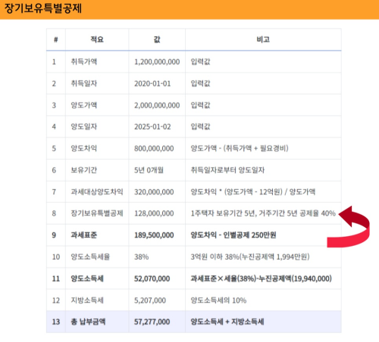Screen dimensions: 379x342
Task: Click row number 13
Action: pos(56,322)
